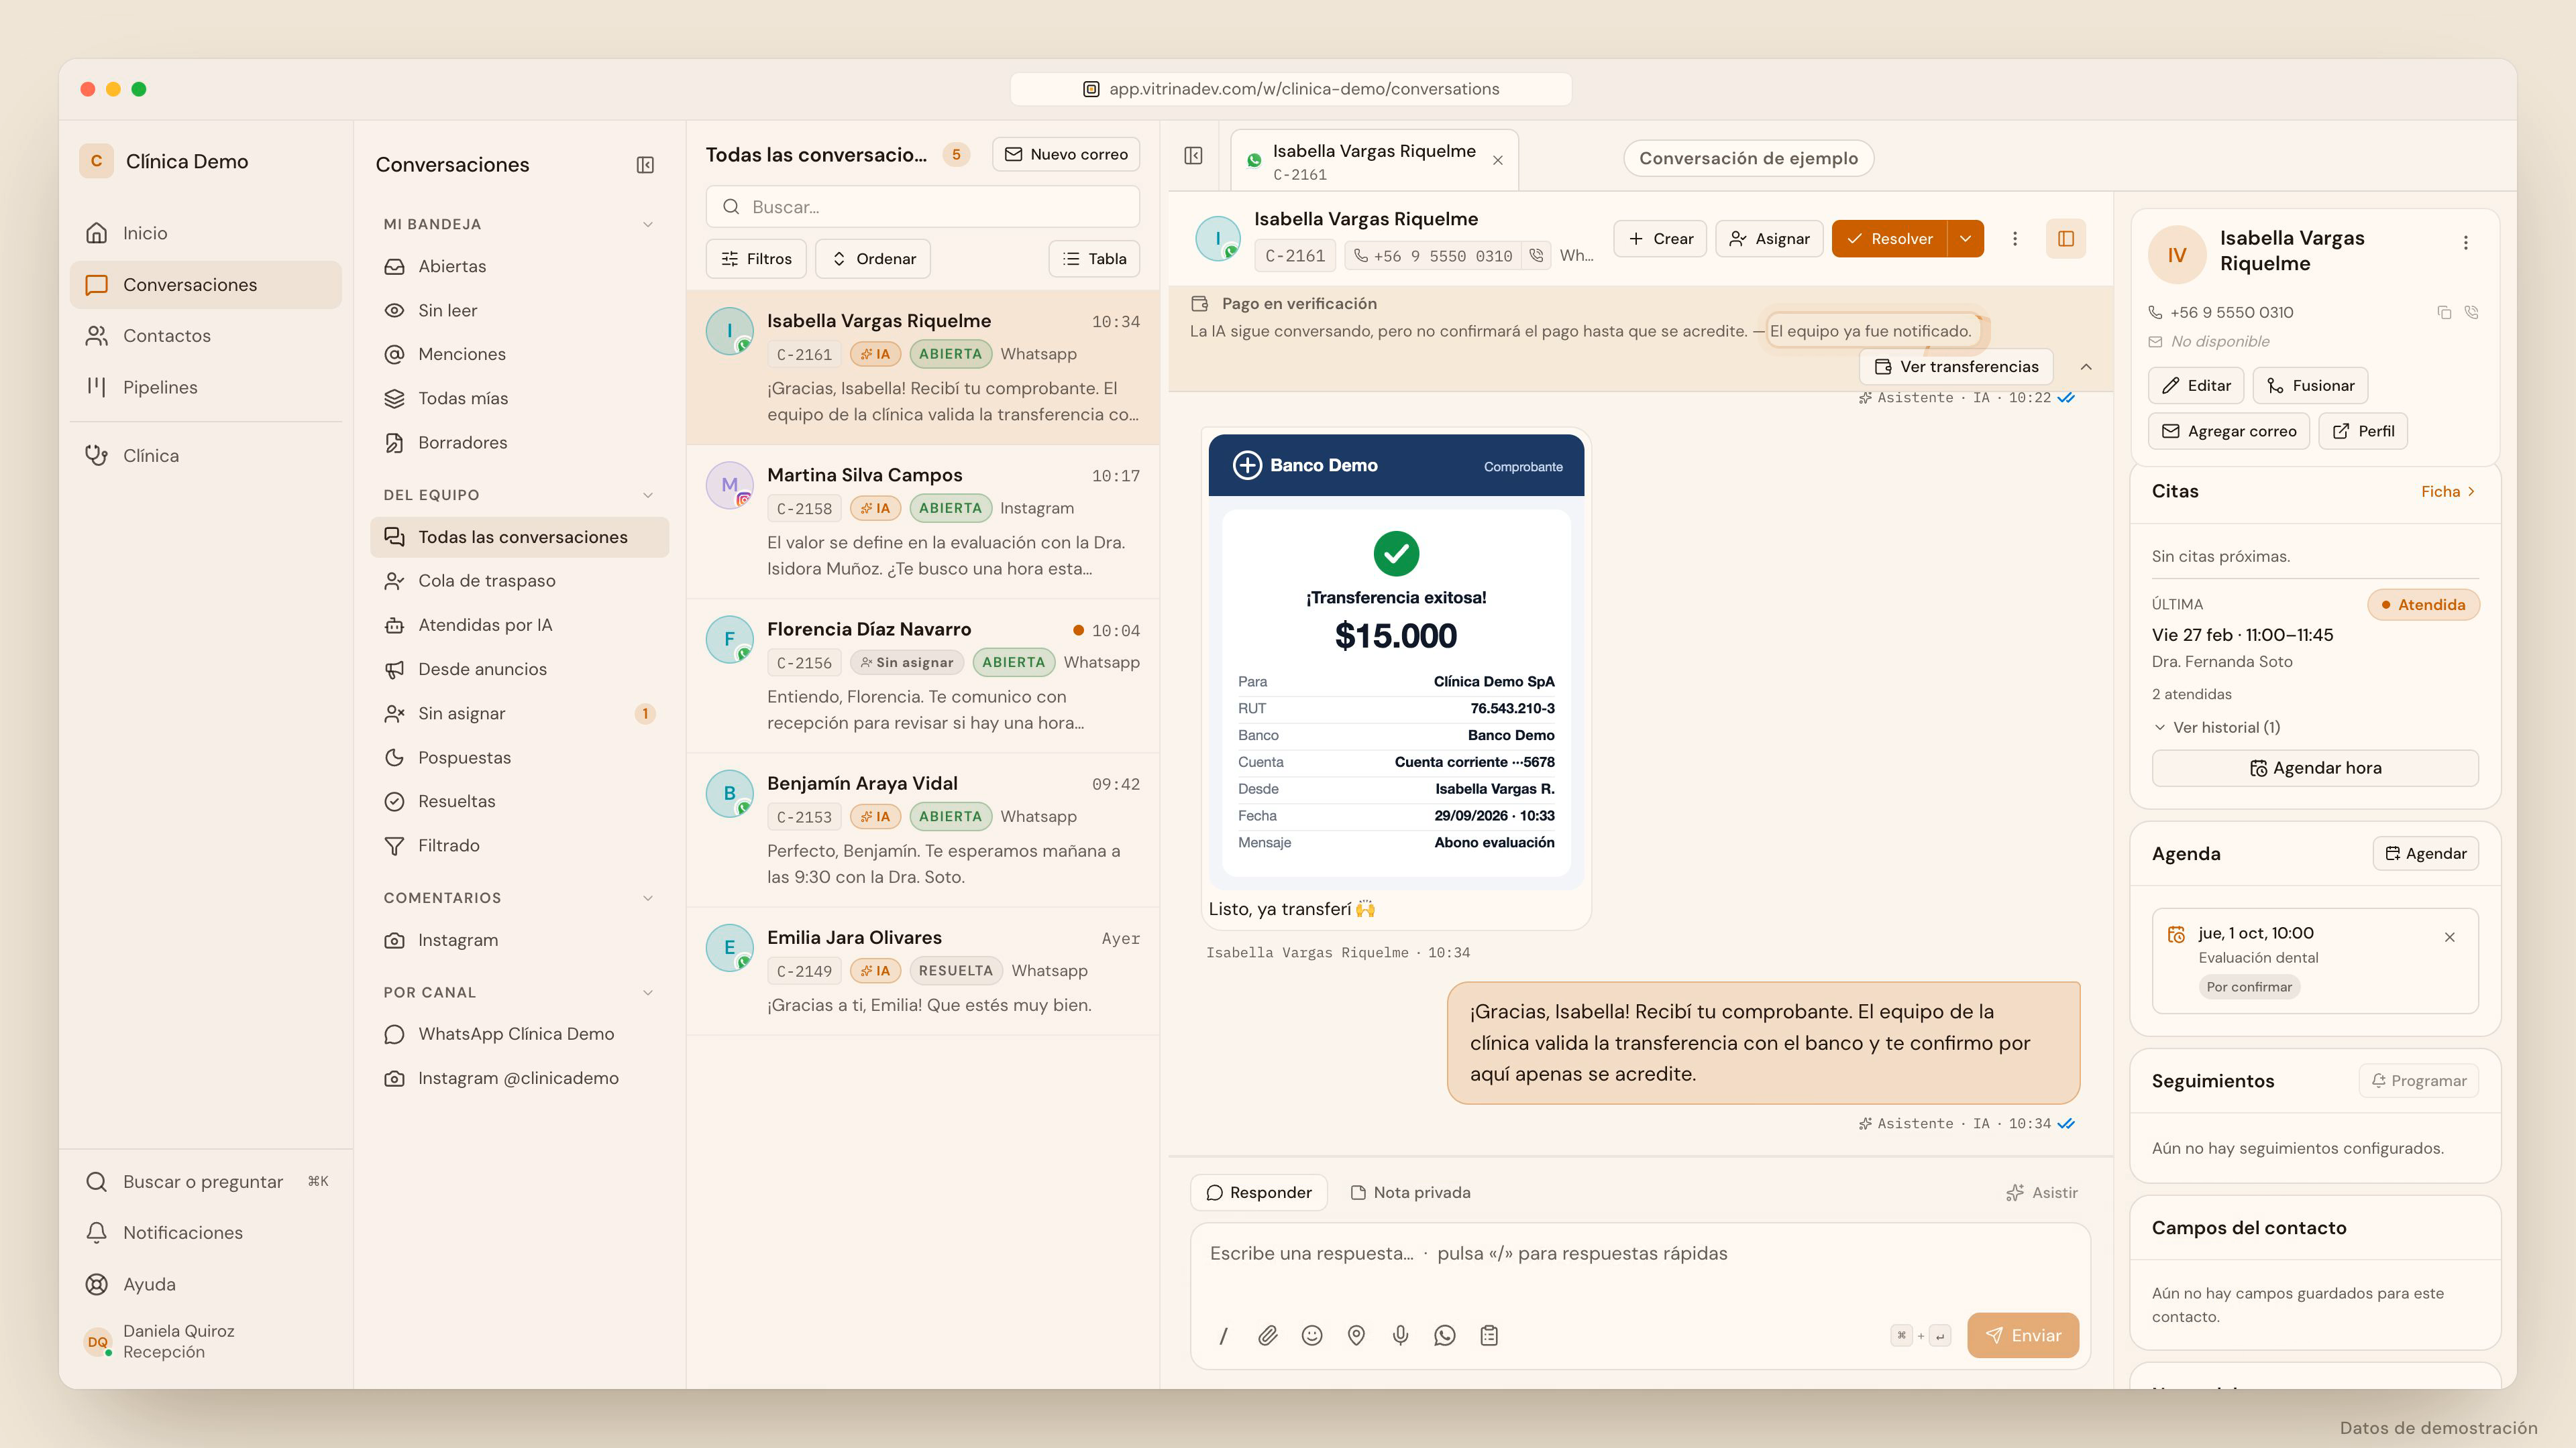Open the Resolver dropdown arrow

pyautogui.click(x=1966, y=239)
